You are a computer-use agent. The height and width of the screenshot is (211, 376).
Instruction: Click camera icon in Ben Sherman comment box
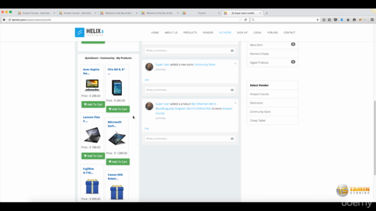coord(232,139)
